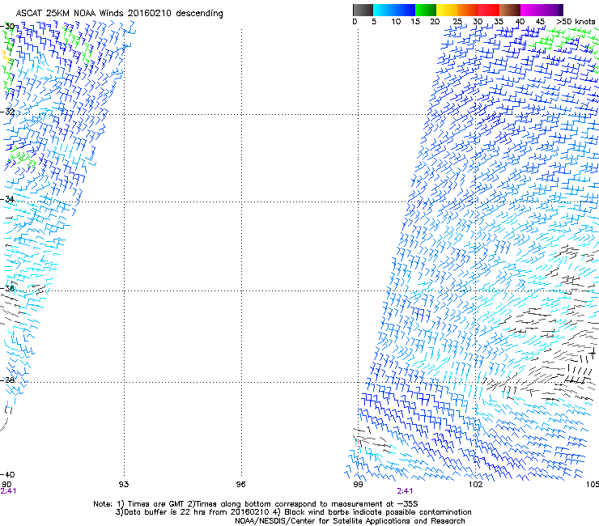Click the '-32' latitude axis label
599x526 pixels.
coord(7,112)
